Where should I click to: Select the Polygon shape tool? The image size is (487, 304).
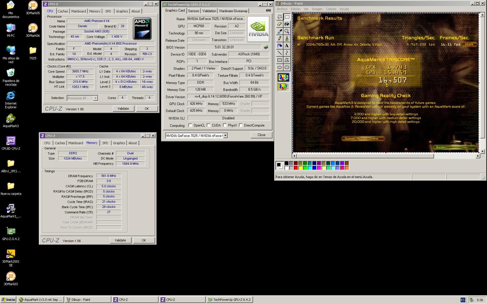coord(287,60)
